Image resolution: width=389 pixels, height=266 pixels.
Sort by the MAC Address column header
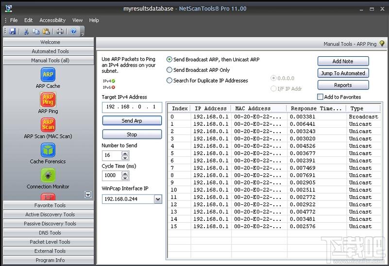coord(259,108)
